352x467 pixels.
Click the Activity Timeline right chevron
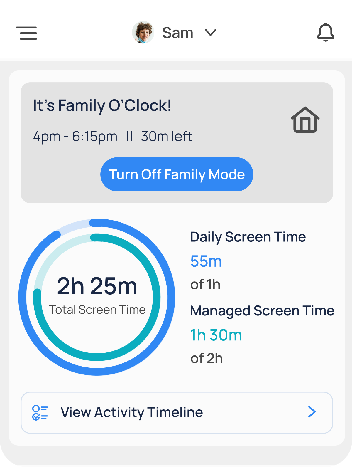click(x=312, y=412)
